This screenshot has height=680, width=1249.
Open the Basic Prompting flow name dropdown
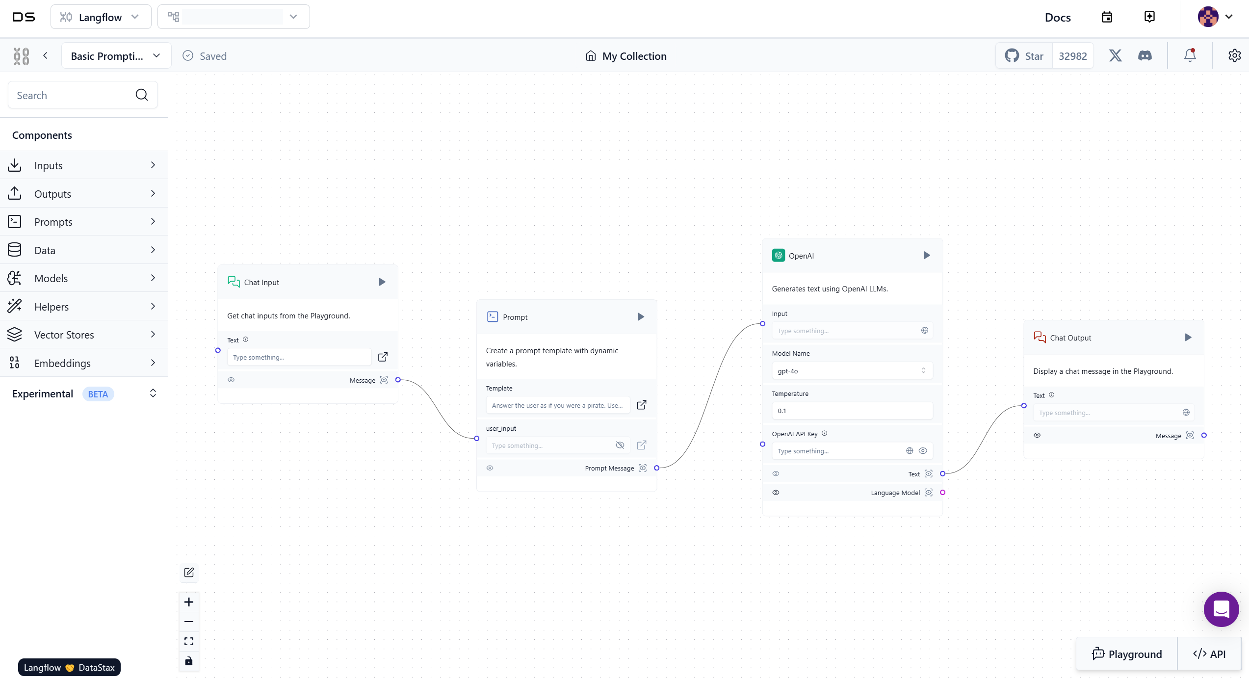(x=116, y=56)
